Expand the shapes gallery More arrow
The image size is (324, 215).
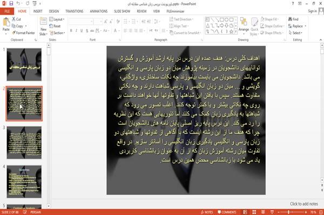[x=236, y=31]
